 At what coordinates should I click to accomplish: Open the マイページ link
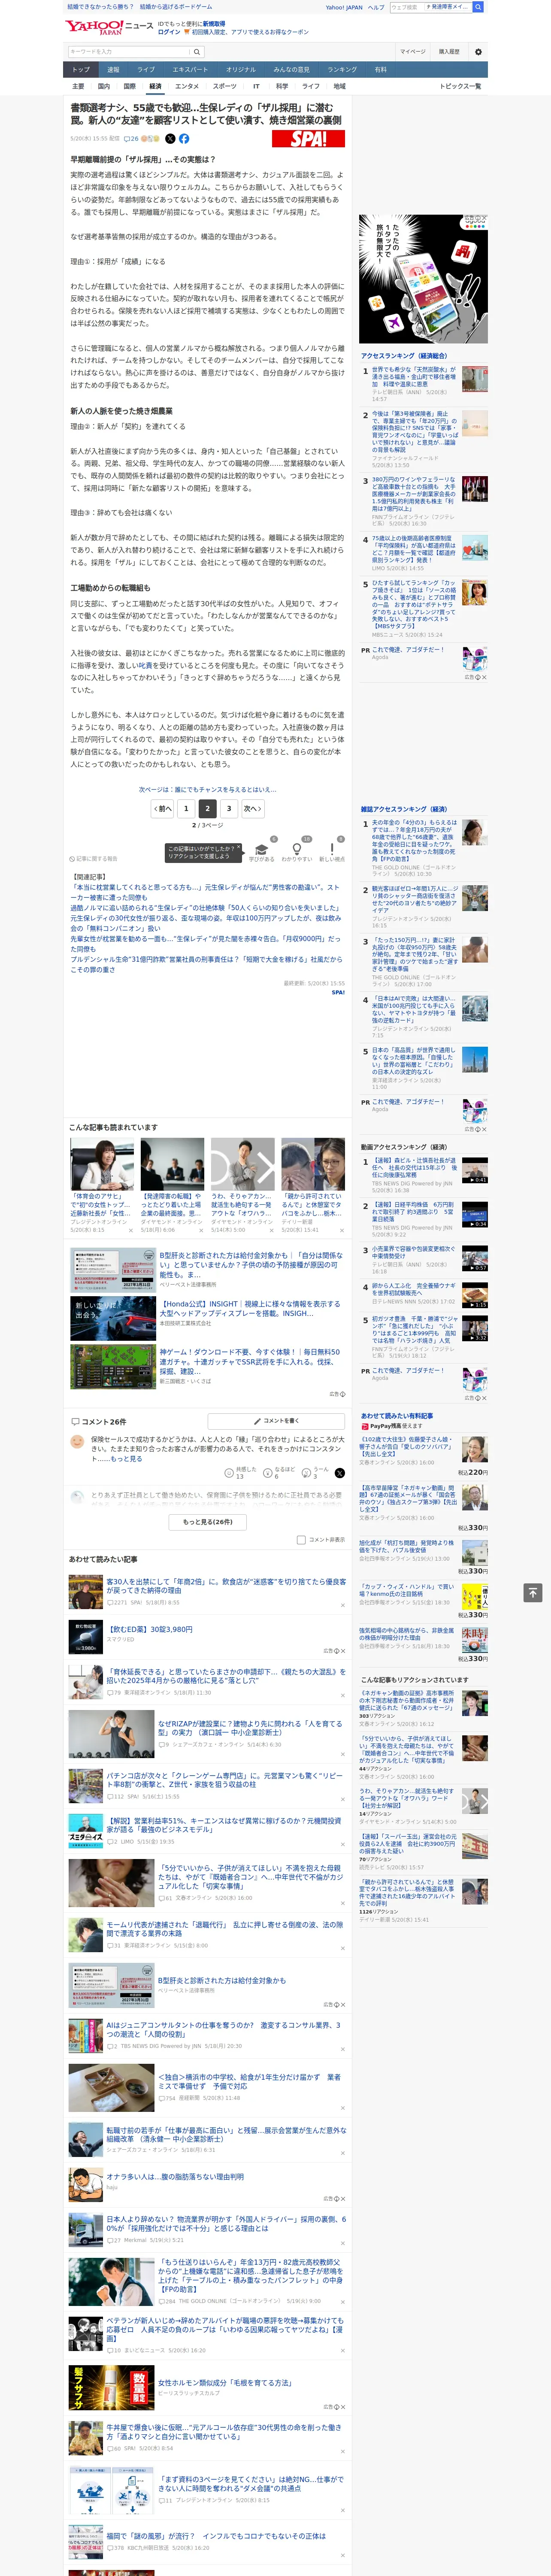point(412,52)
